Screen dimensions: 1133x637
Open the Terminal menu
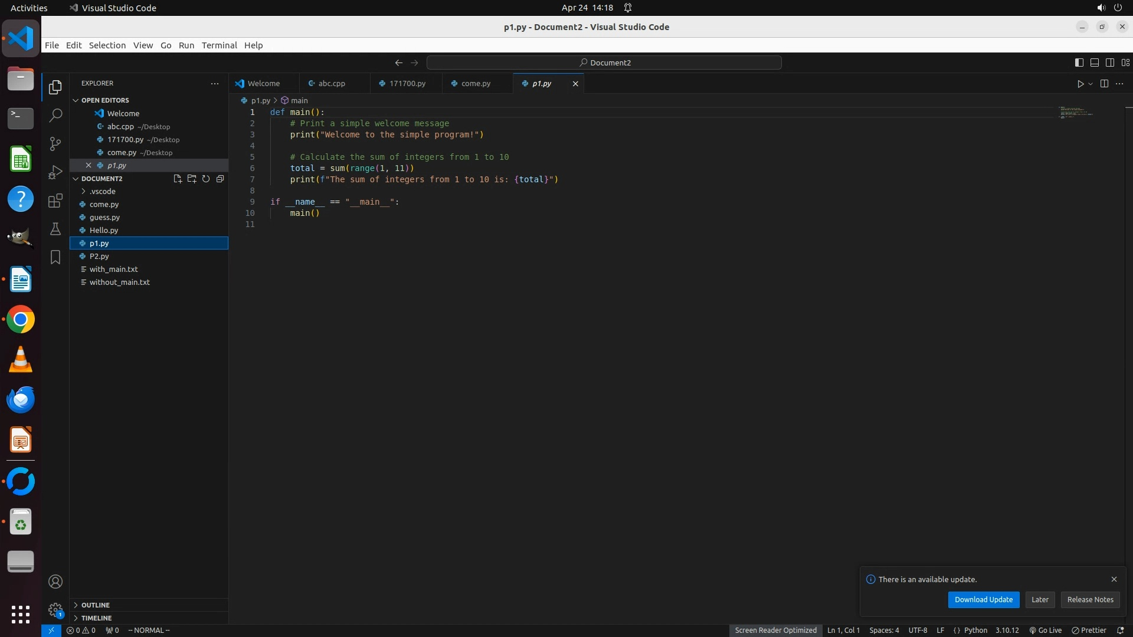coord(219,45)
